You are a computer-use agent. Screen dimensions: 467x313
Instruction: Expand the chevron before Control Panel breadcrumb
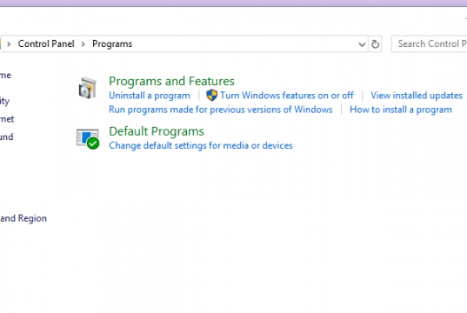pyautogui.click(x=9, y=44)
